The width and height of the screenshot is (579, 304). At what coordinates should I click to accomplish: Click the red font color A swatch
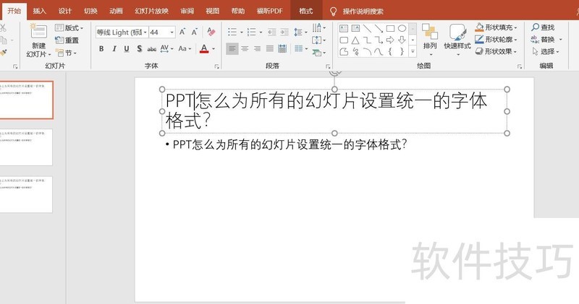pos(204,49)
